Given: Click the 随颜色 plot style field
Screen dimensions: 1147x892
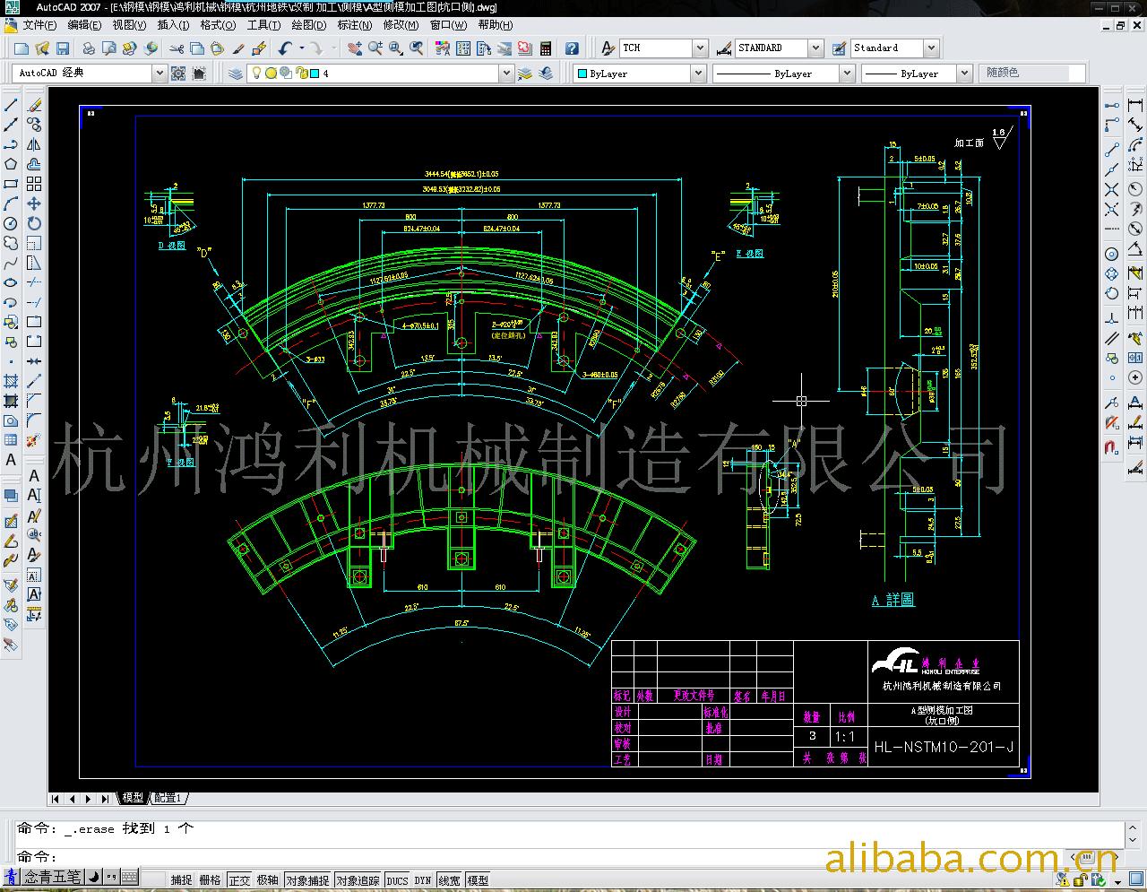Looking at the screenshot, I should click(1033, 74).
